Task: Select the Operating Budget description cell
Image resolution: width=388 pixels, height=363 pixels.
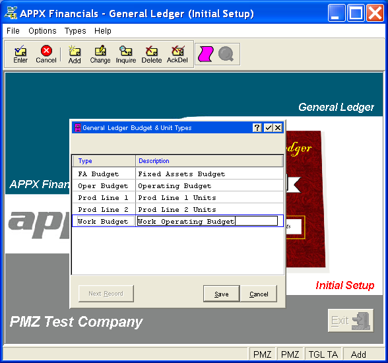Action: (209, 185)
